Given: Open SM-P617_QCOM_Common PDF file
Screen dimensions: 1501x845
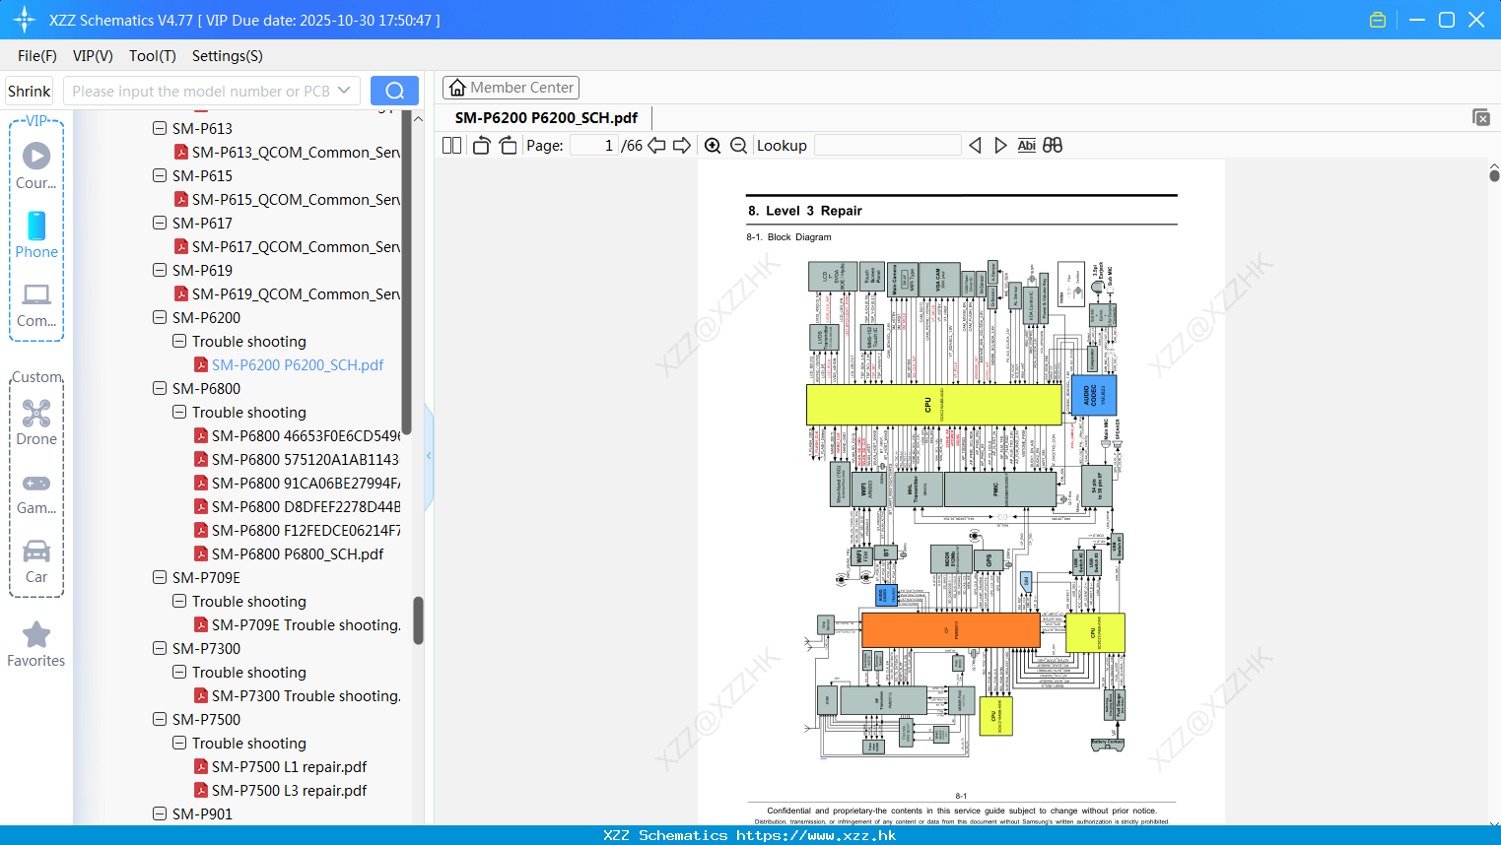Looking at the screenshot, I should tap(287, 246).
